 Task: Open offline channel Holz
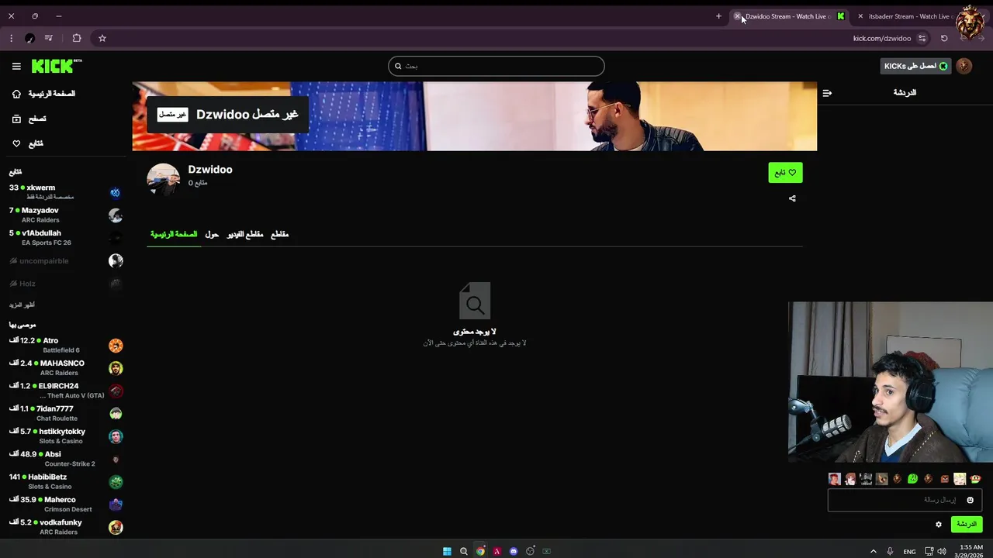tap(65, 284)
